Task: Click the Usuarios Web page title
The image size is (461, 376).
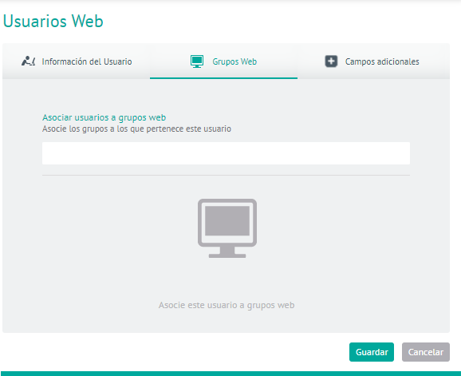Action: coord(53,22)
